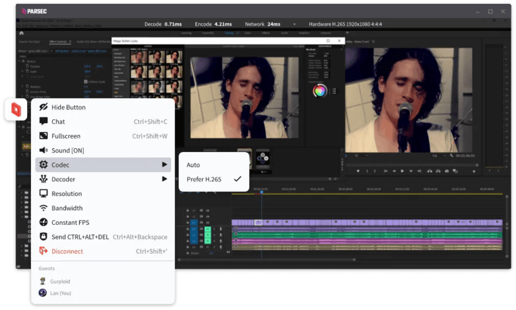Viewport: 516px width, 310px height.
Task: Open Chat from the Parsec menu
Action: coord(103,122)
